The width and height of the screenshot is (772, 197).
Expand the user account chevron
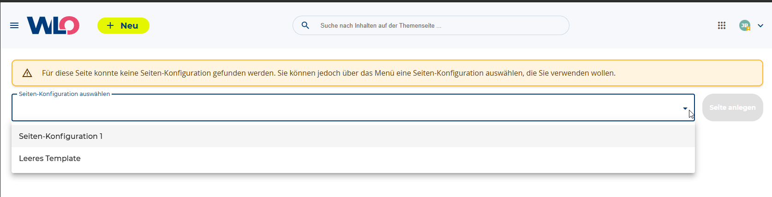[761, 25]
